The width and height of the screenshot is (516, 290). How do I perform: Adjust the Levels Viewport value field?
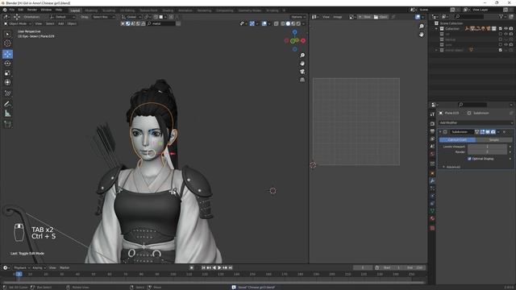(487, 147)
